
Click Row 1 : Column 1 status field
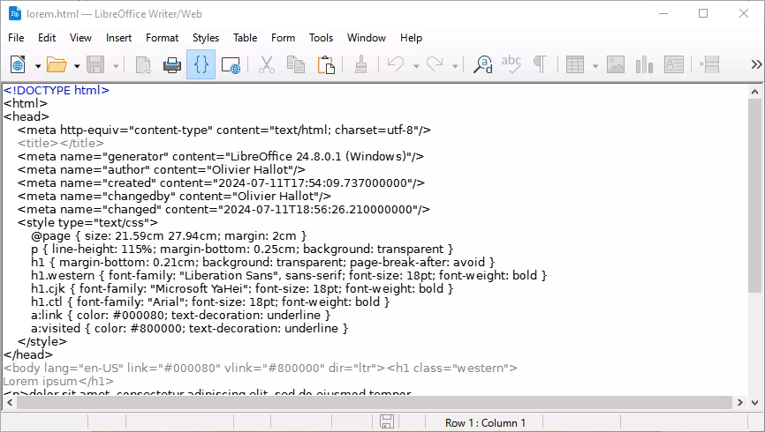[x=485, y=423]
